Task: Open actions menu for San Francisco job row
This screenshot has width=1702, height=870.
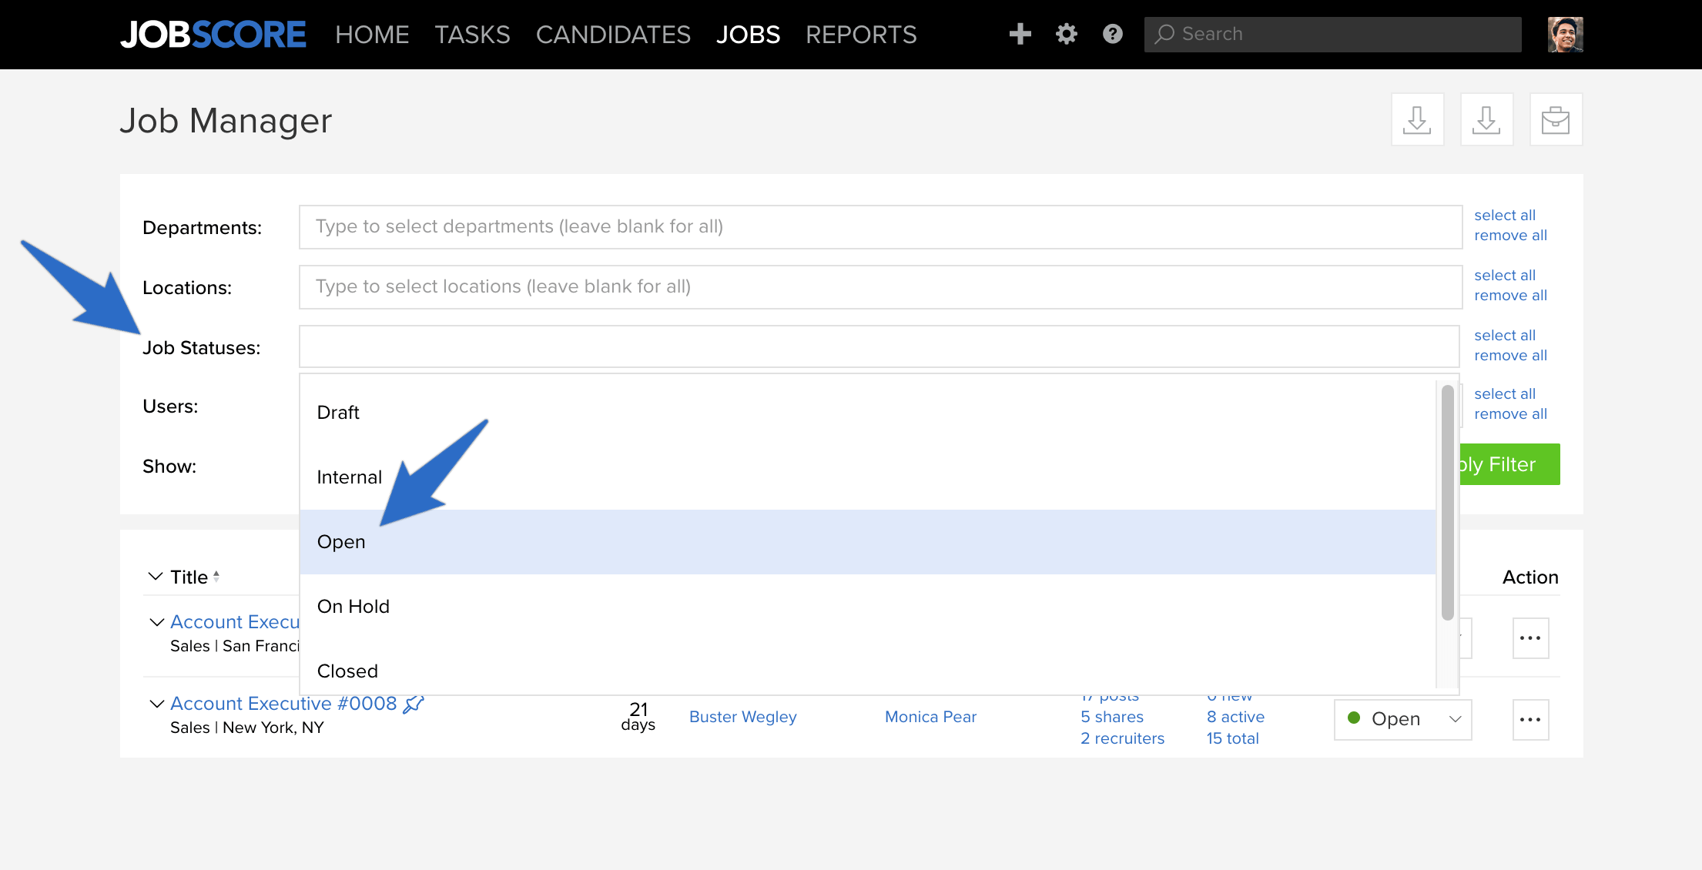Action: click(1530, 638)
